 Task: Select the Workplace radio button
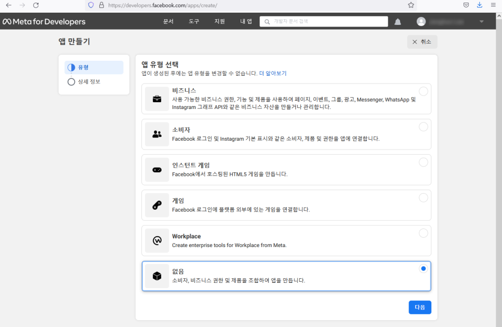tap(423, 234)
